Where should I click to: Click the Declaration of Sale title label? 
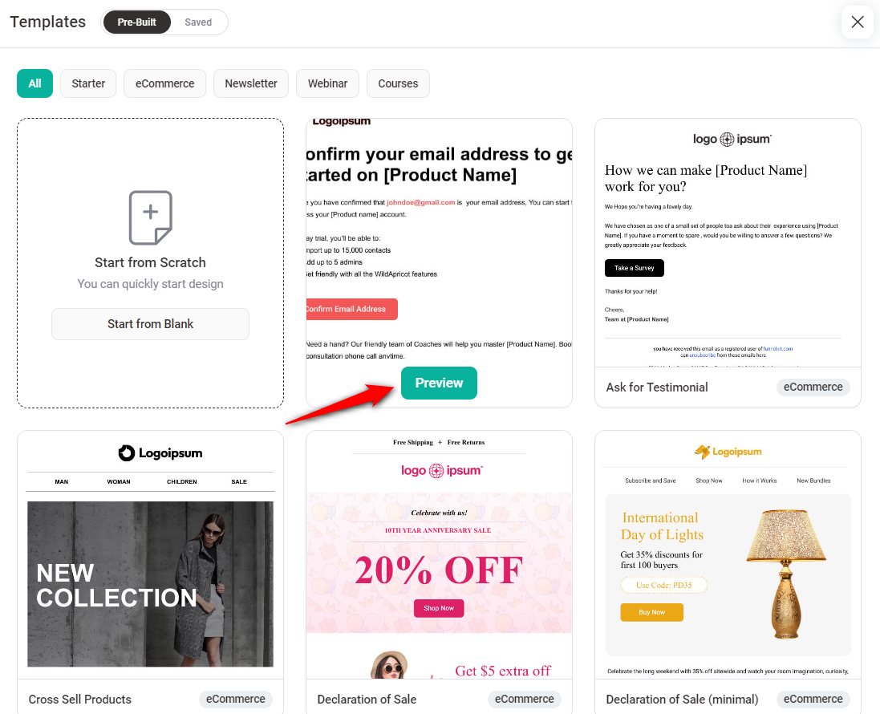[x=367, y=700]
